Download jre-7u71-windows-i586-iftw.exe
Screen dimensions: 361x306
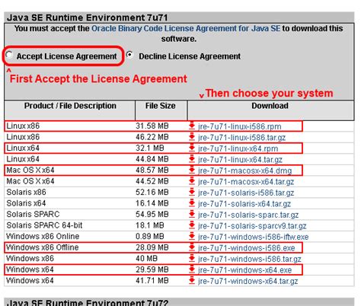[x=253, y=237]
